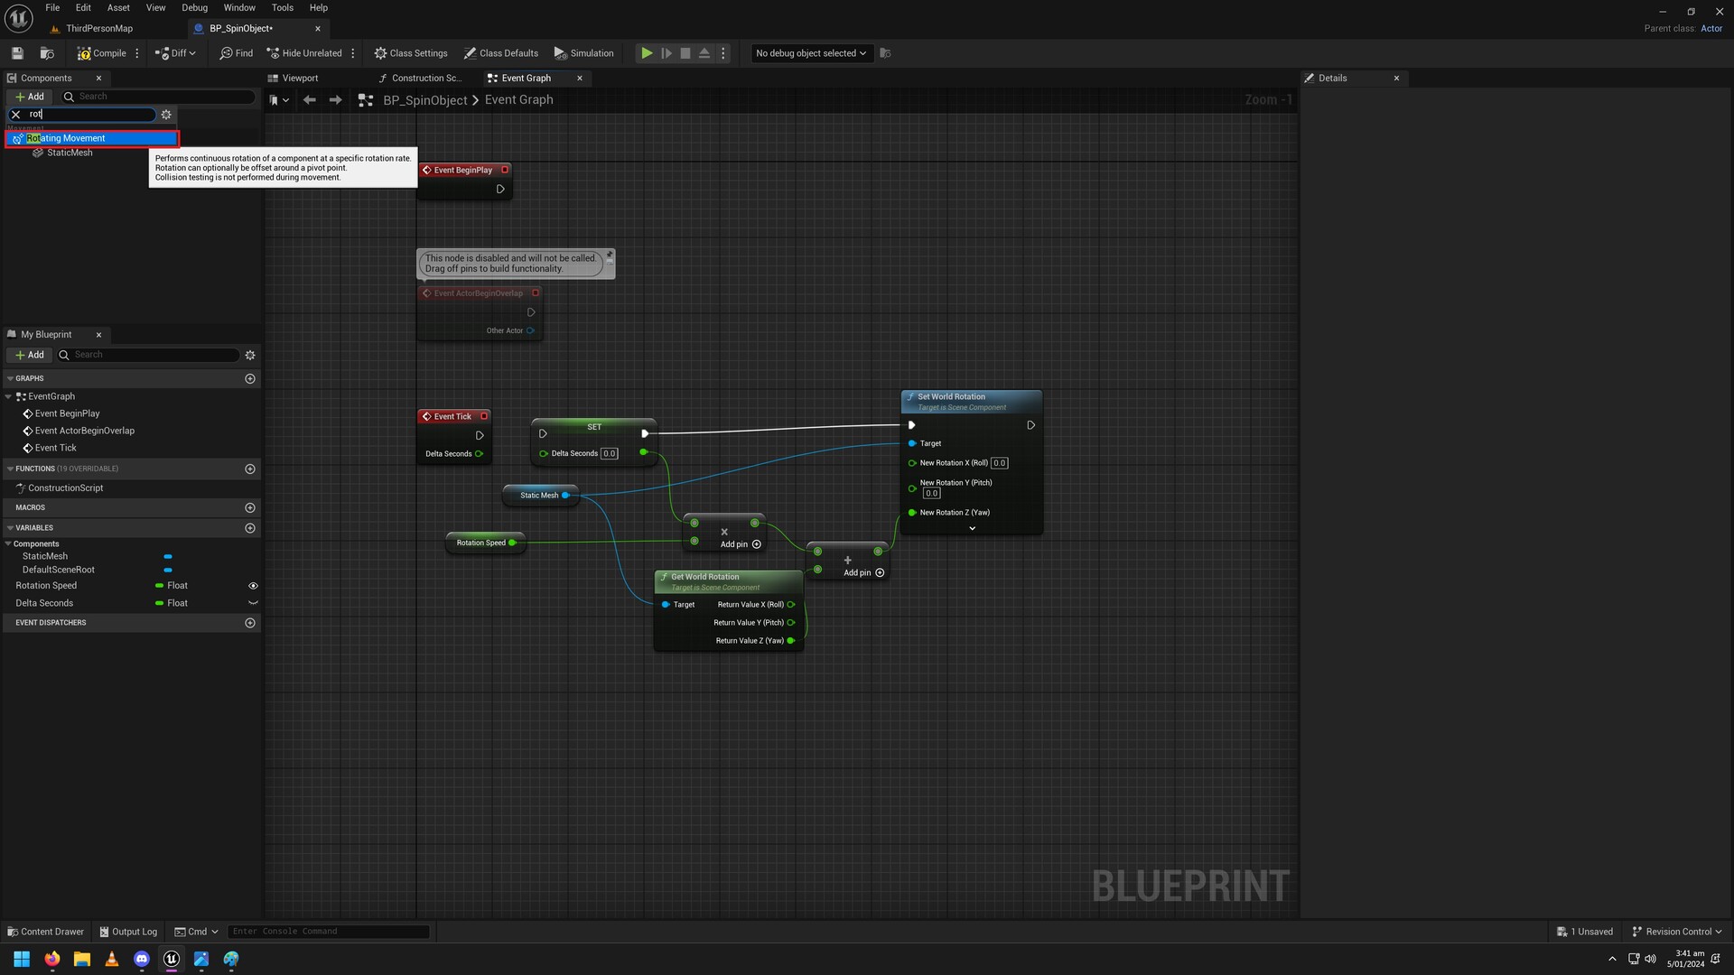
Task: Expand hidden pins on Set World Rotation node
Action: (972, 528)
